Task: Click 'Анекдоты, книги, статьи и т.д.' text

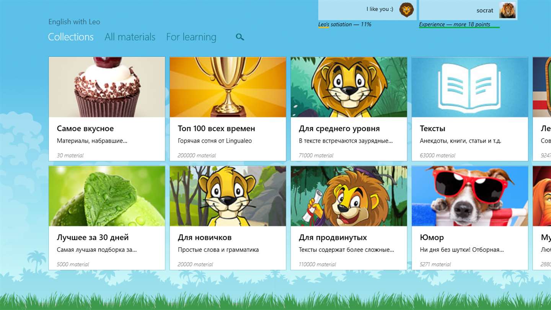Action: (x=460, y=141)
